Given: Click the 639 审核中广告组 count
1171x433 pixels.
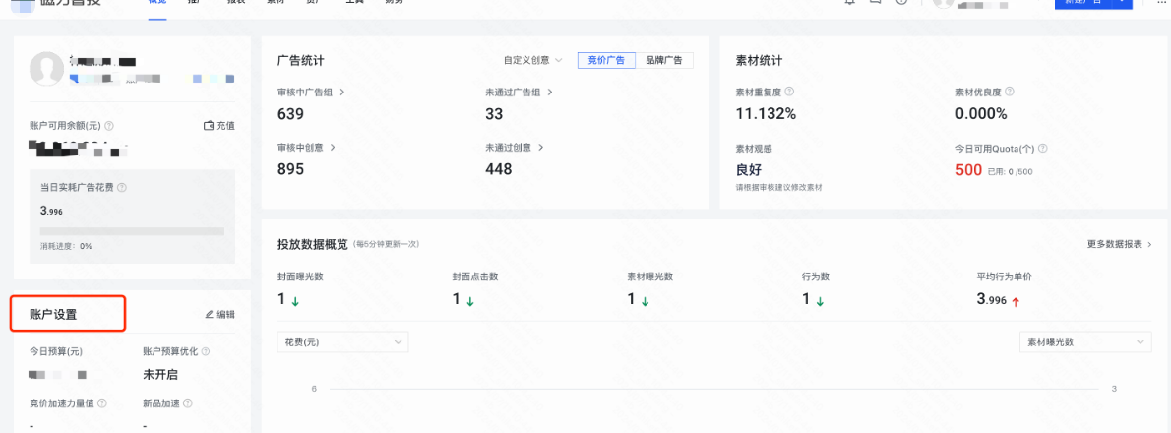Looking at the screenshot, I should coord(290,114).
